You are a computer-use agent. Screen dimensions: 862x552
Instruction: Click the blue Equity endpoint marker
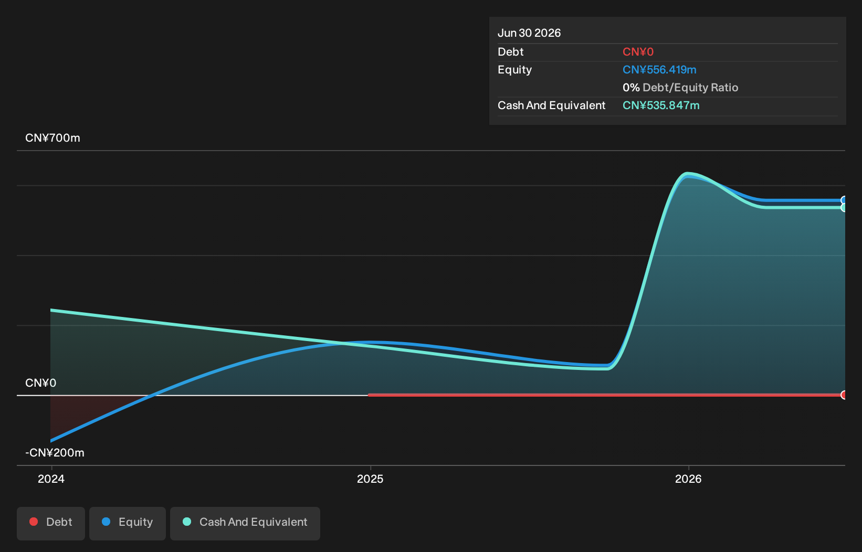tap(844, 200)
